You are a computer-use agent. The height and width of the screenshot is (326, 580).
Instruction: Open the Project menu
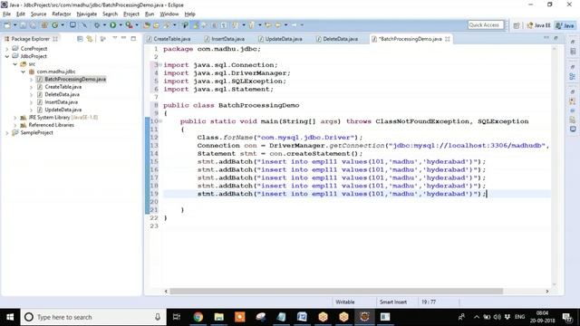130,14
